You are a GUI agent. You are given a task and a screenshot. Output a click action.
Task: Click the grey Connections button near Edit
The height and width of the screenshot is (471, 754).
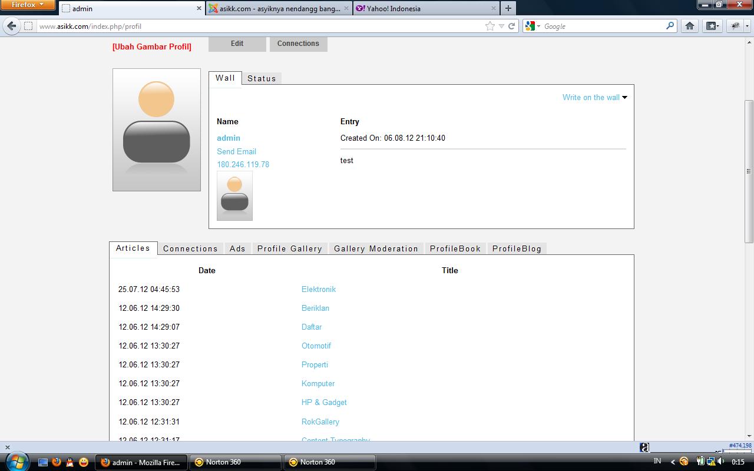click(298, 44)
